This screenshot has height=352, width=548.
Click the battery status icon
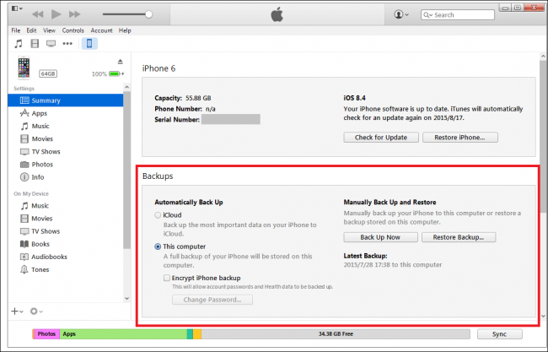click(x=116, y=73)
